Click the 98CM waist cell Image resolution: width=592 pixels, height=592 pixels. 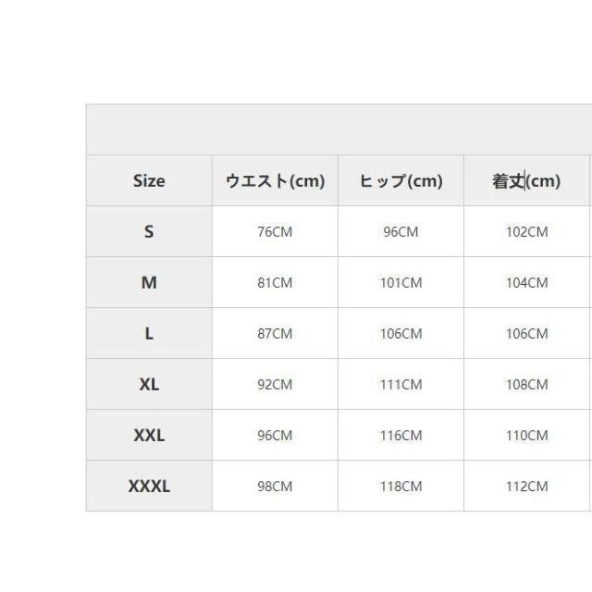point(275,487)
